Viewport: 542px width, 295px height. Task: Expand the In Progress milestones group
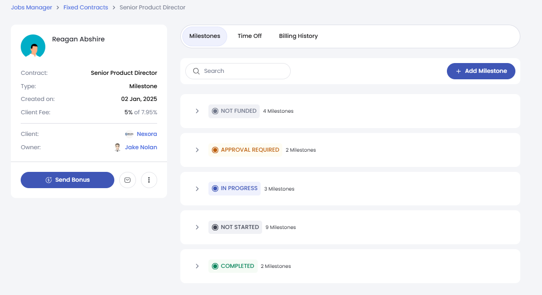pyautogui.click(x=197, y=189)
